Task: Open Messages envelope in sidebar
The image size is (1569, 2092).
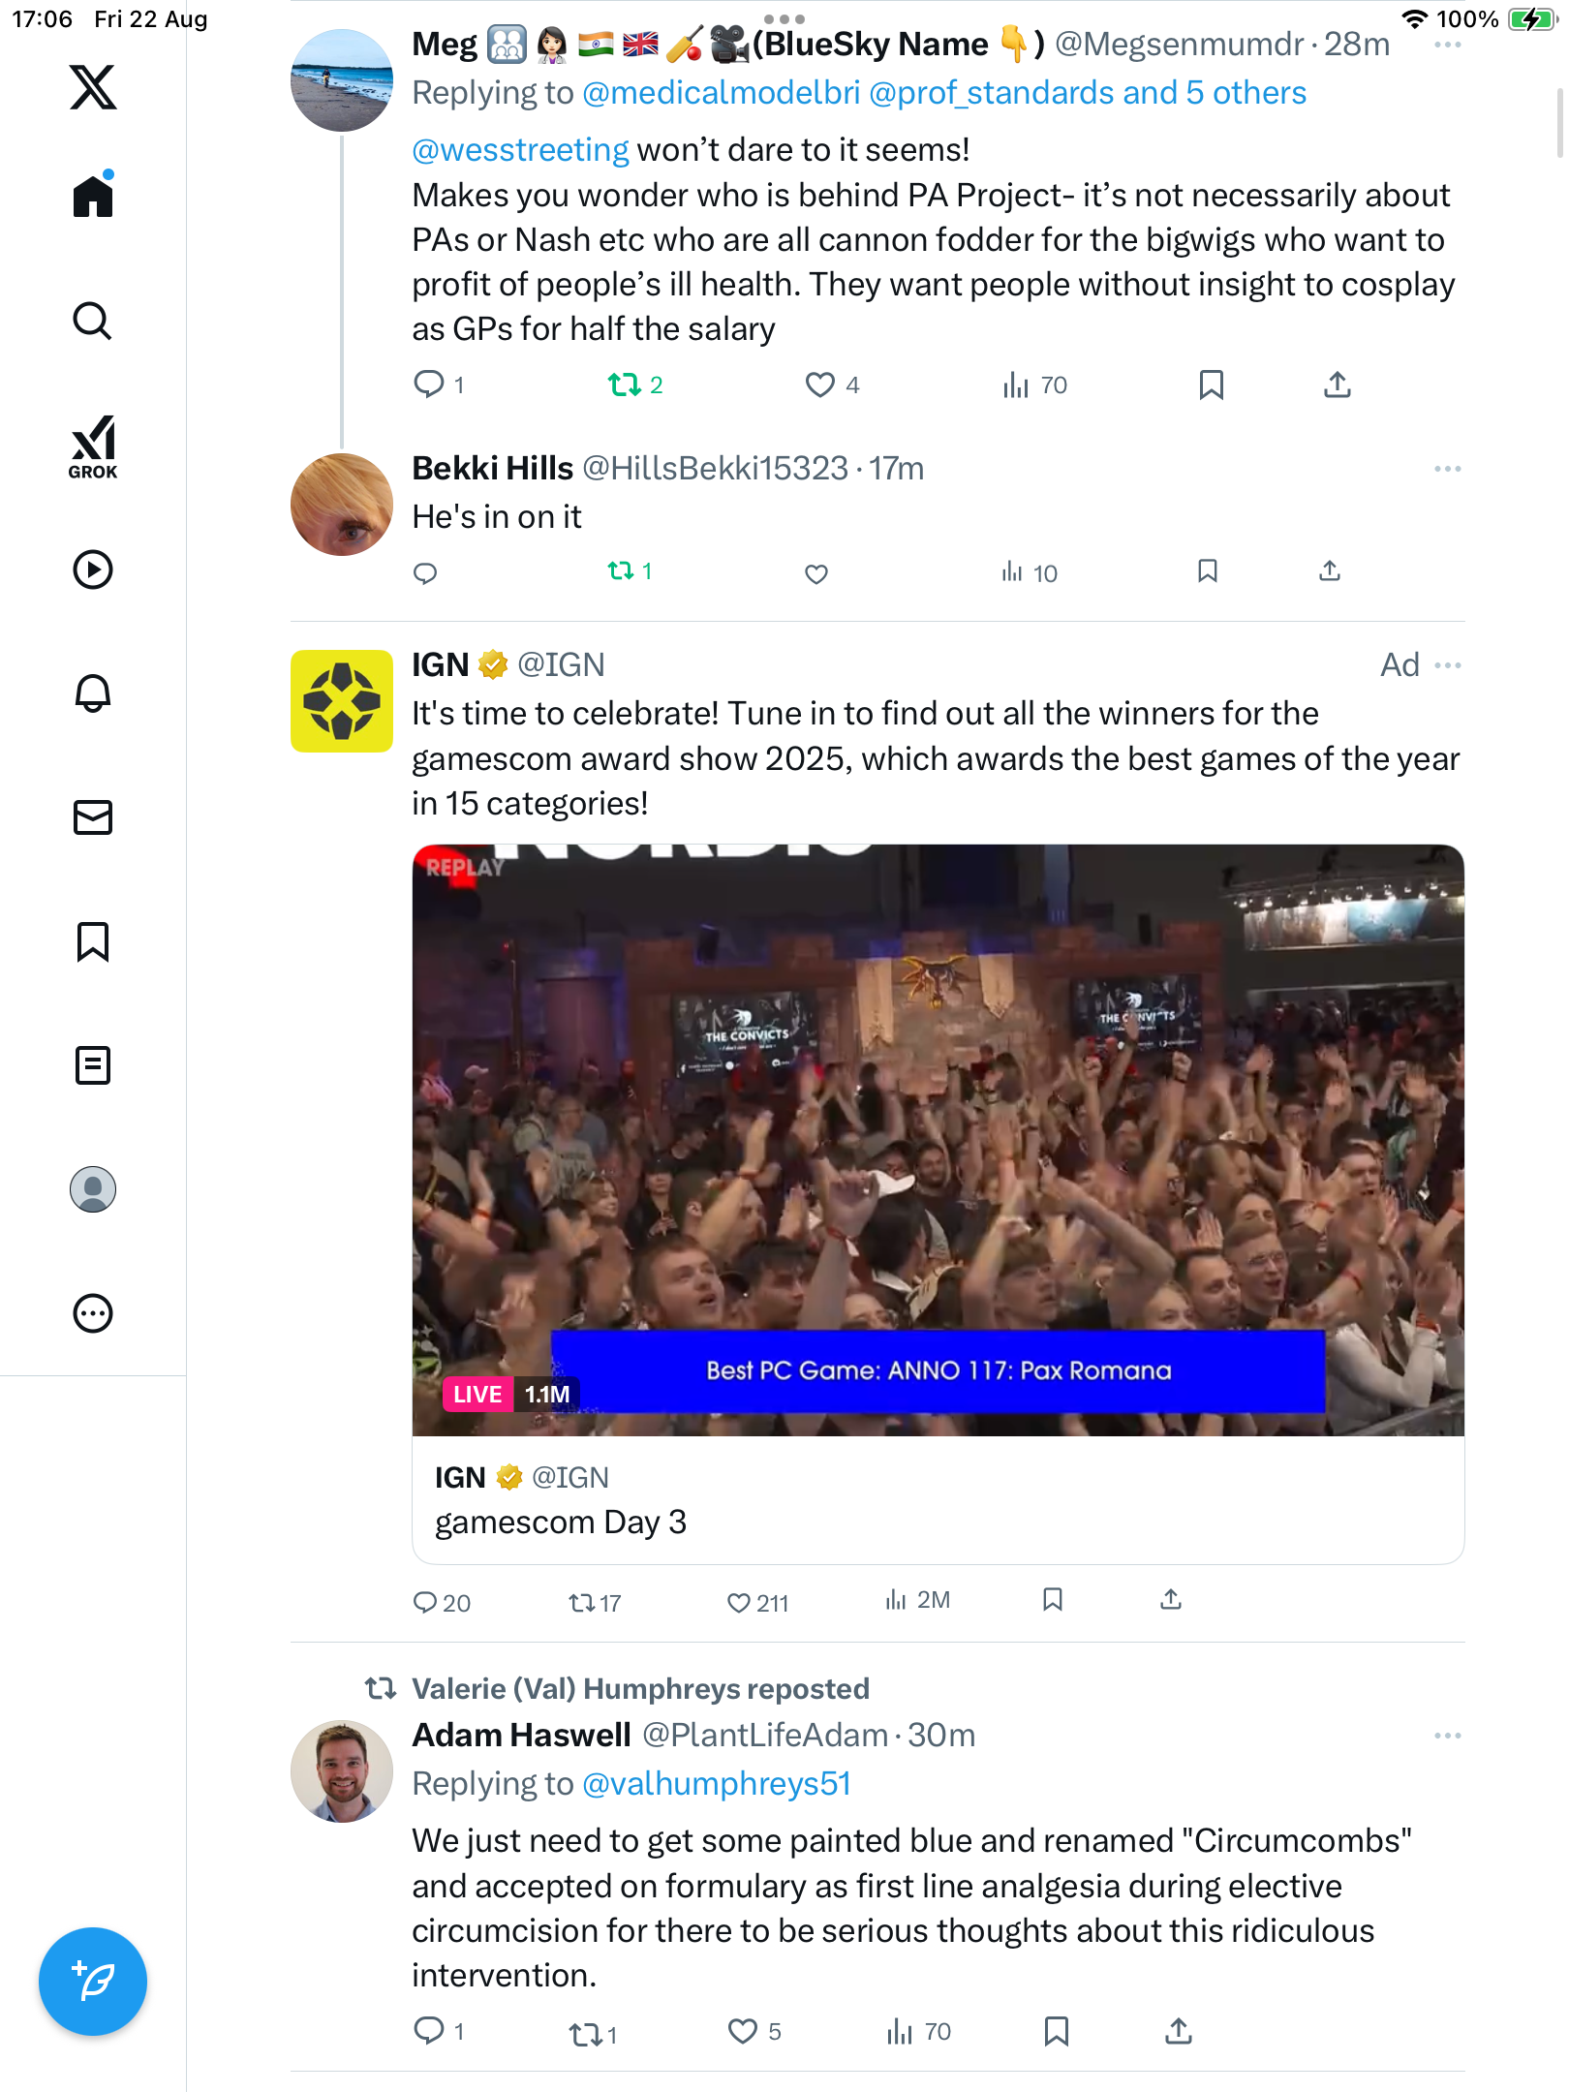Action: point(93,817)
